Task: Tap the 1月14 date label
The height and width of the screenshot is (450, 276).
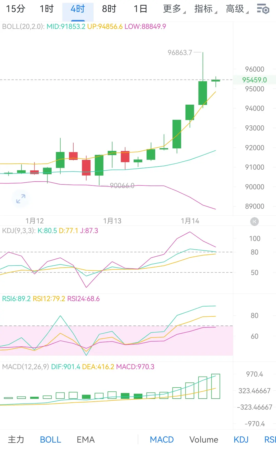Action: click(190, 221)
